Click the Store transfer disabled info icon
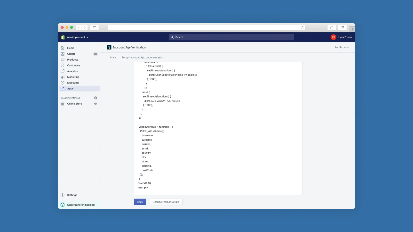This screenshot has height=232, width=413. [x=62, y=205]
